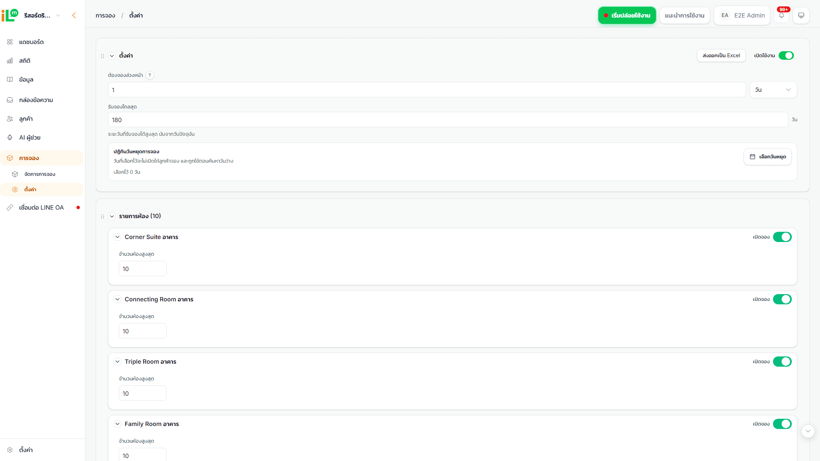Click the สถิติ bar chart icon
This screenshot has width=820, height=461.
pyautogui.click(x=10, y=61)
